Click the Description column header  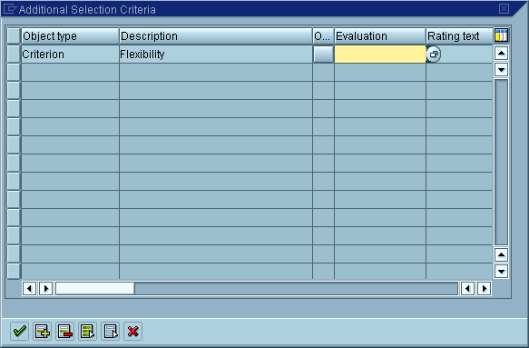216,35
